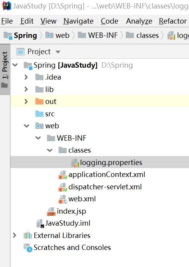Click the Spring module icon in breadcrumb

[x=8, y=36]
